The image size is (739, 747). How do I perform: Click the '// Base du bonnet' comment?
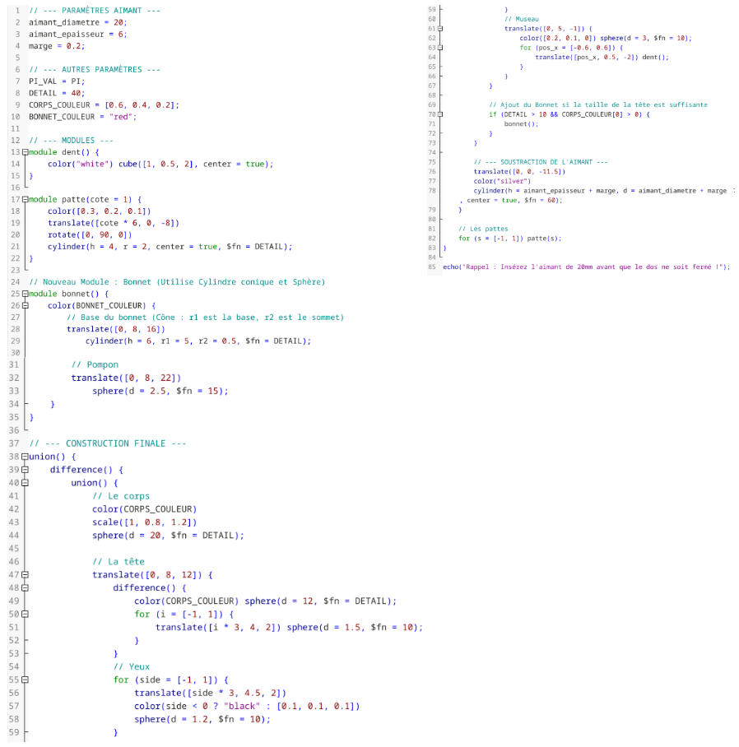[205, 318]
